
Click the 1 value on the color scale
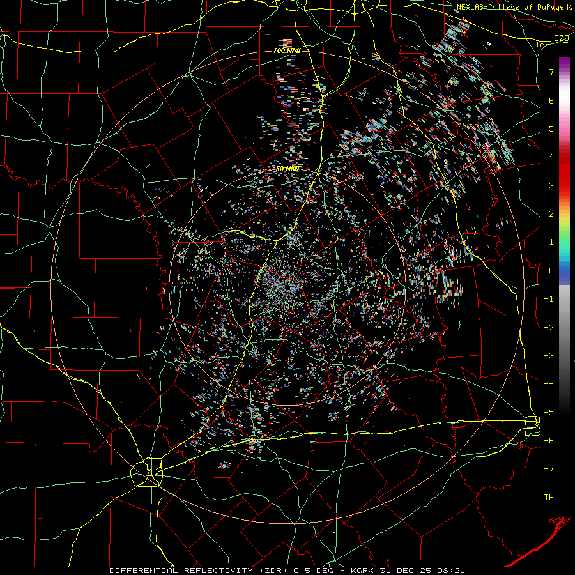pyautogui.click(x=551, y=242)
